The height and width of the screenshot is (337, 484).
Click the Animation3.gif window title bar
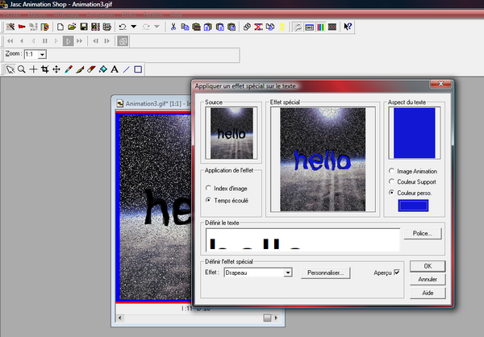coord(153,104)
